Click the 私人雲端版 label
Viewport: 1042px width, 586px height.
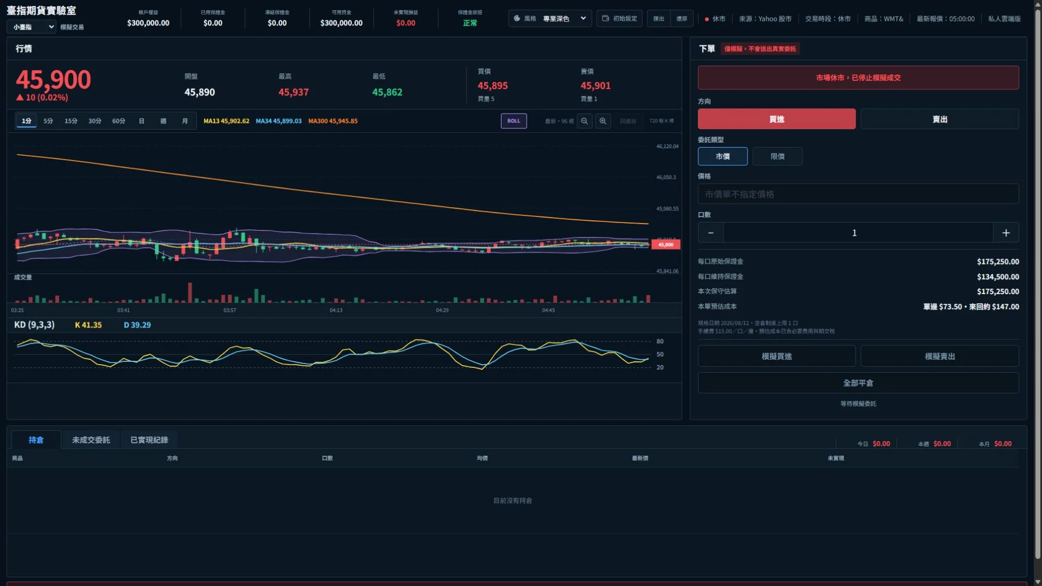(1004, 19)
